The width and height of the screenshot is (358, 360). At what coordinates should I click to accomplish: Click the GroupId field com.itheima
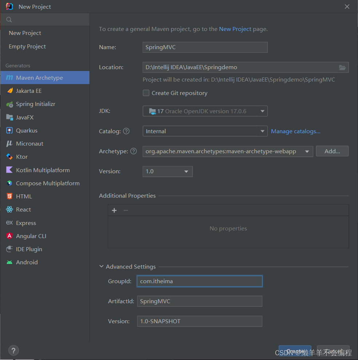(200, 281)
